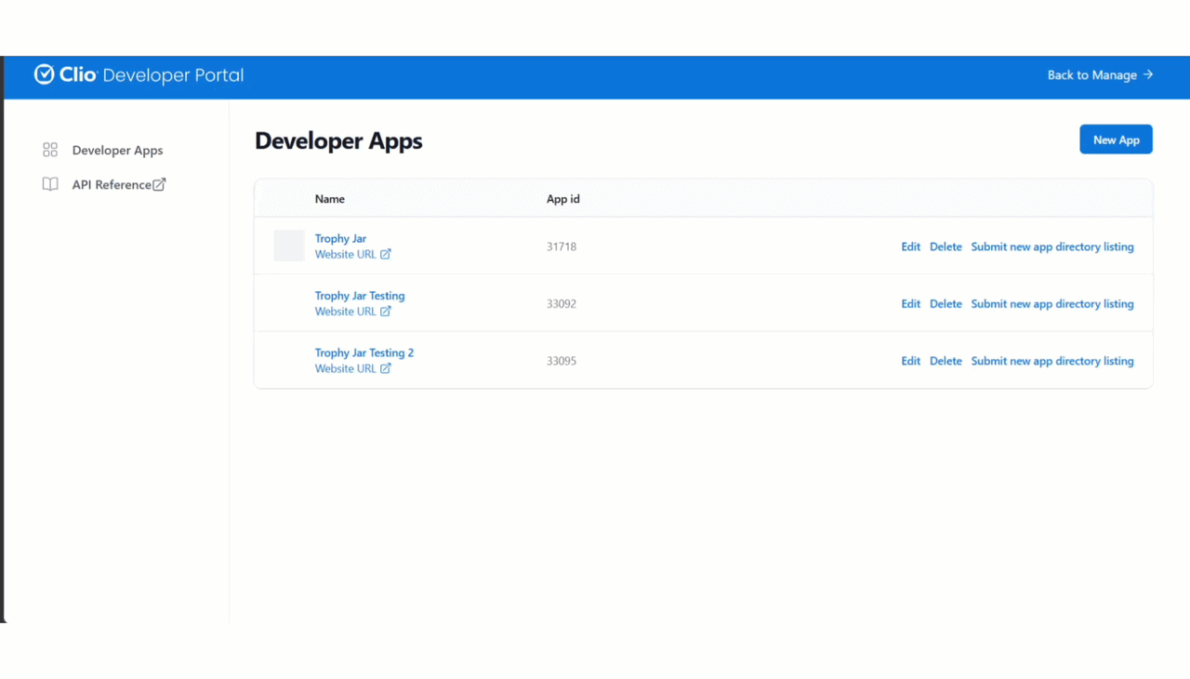This screenshot has height=679, width=1190.
Task: Open Website URL for Trophy Jar Testing
Action: pos(346,312)
